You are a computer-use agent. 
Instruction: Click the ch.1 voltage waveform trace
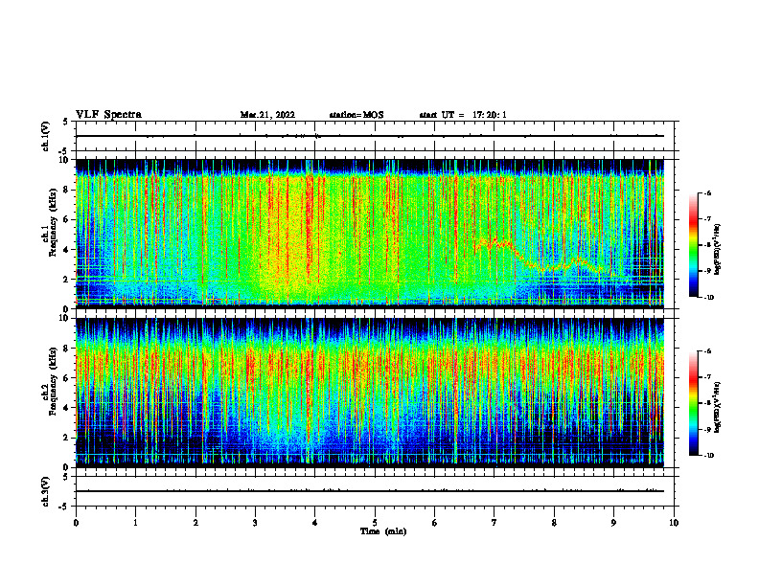(x=370, y=136)
